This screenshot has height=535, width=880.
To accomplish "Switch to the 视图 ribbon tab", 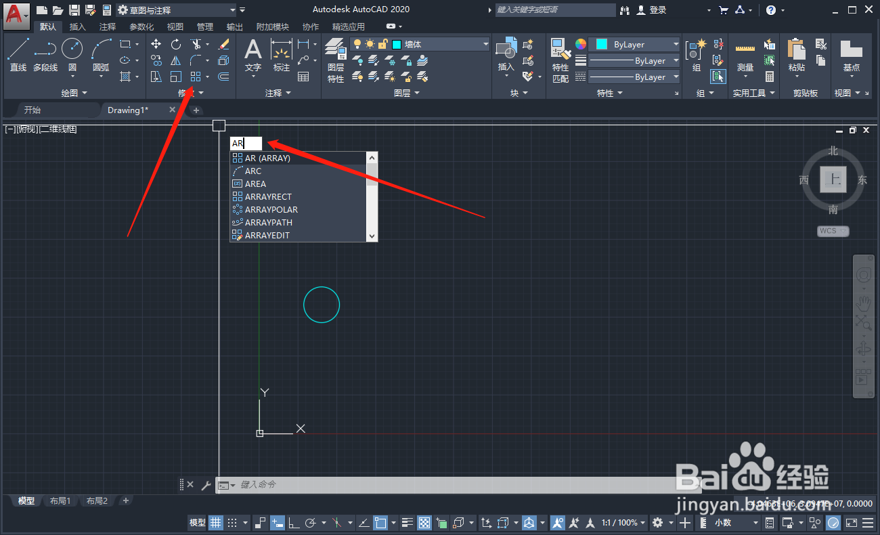I will tap(175, 27).
